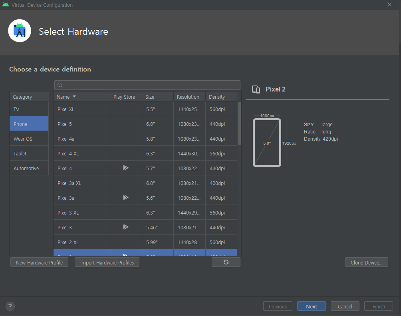Image resolution: width=401 pixels, height=316 pixels.
Task: Select the Wear OS category
Action: coord(29,139)
